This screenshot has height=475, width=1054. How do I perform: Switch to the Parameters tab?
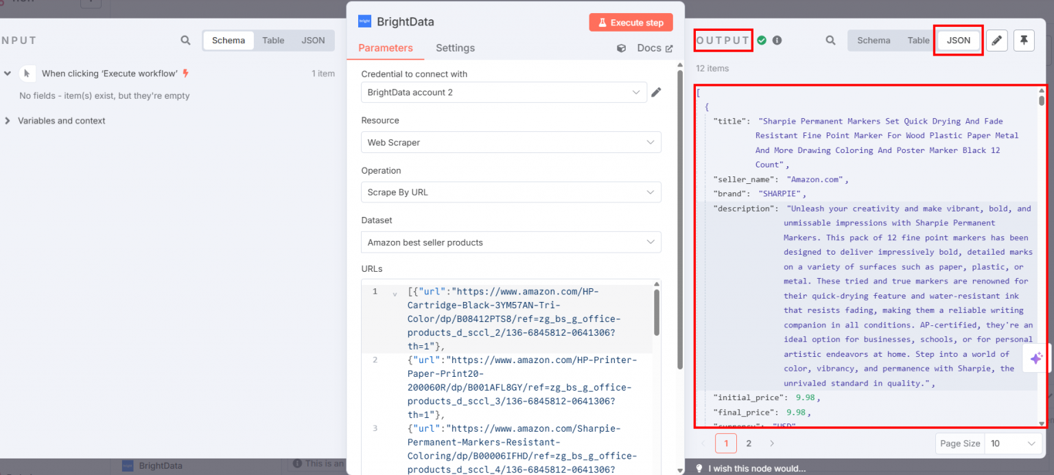[386, 48]
